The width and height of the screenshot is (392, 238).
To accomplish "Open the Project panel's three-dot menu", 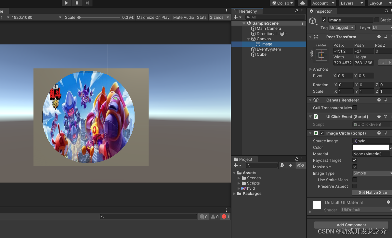I will tap(302, 159).
